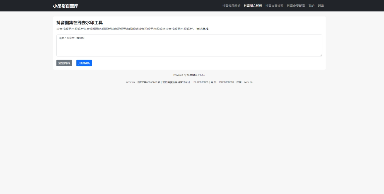Go to 抖音文案提取 page
This screenshot has width=384, height=194.
click(x=274, y=6)
